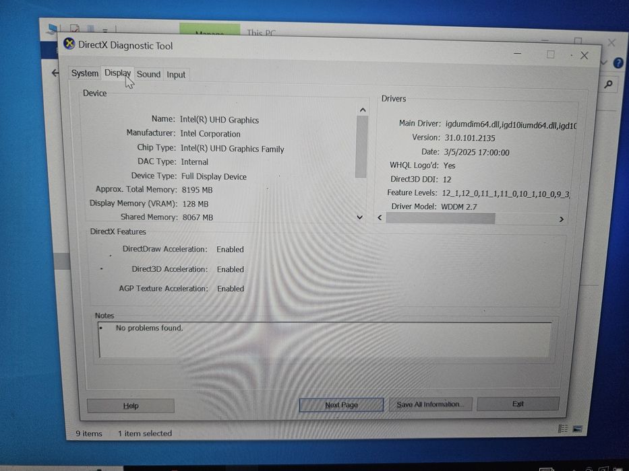Close the DirectX Diagnostic Tool window
This screenshot has width=629, height=471.
tap(584, 55)
